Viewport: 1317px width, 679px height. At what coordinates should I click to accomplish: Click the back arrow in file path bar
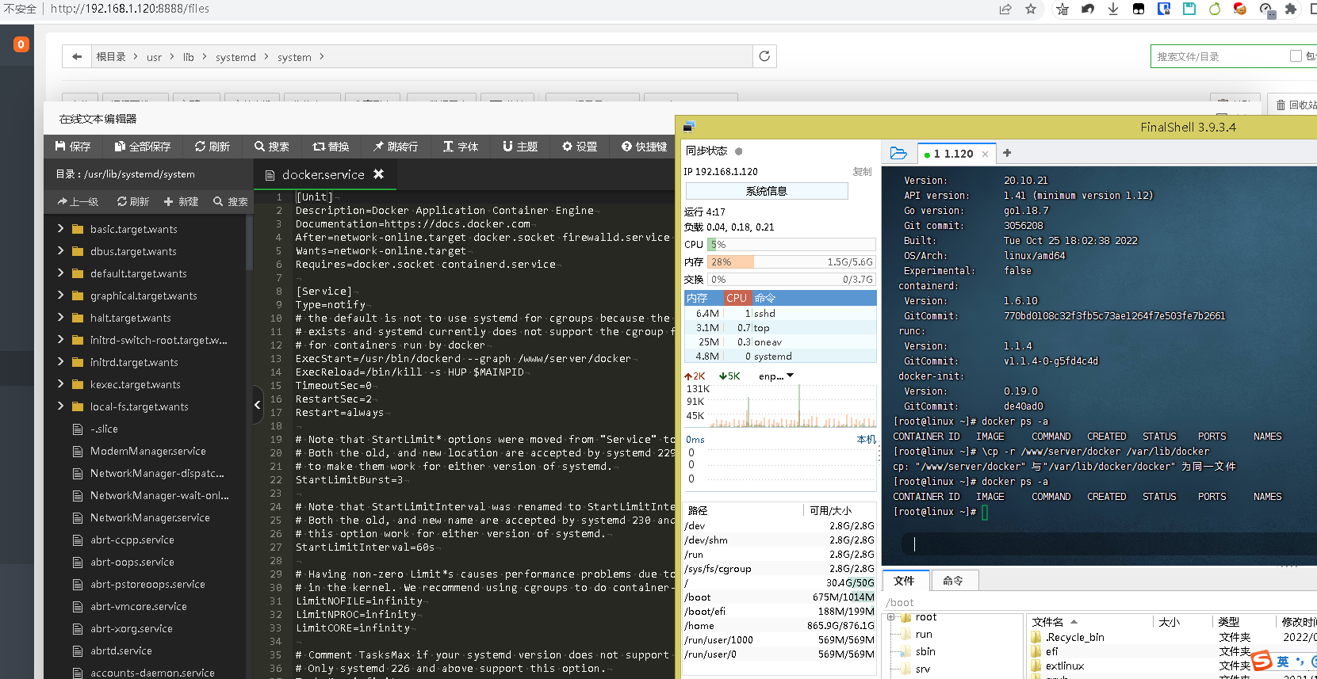tap(77, 56)
